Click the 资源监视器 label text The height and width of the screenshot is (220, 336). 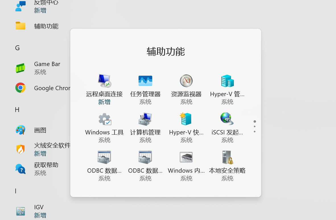tap(186, 94)
